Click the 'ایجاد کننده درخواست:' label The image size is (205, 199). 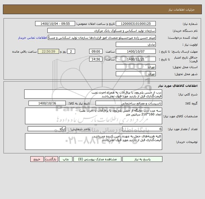[x=183, y=38]
